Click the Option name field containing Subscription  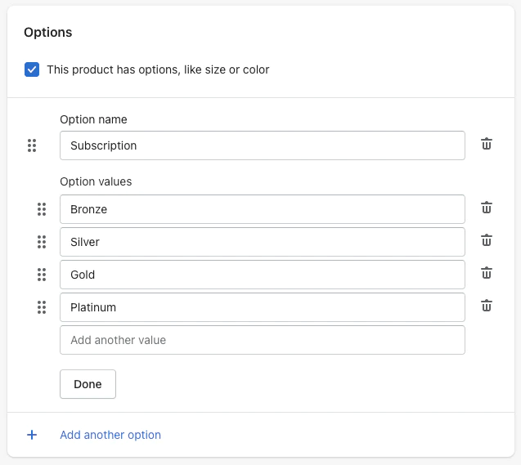262,145
